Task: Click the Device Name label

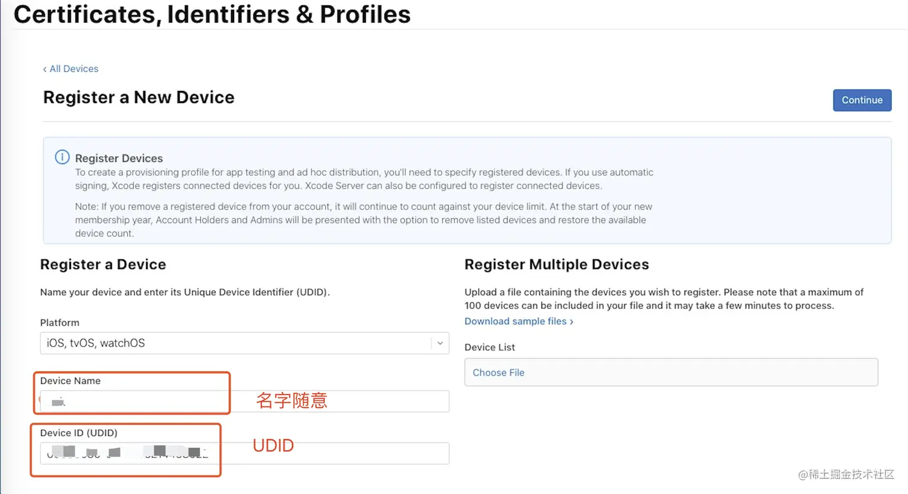Action: 70,381
